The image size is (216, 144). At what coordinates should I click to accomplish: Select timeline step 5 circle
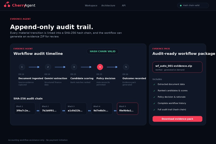(126, 67)
